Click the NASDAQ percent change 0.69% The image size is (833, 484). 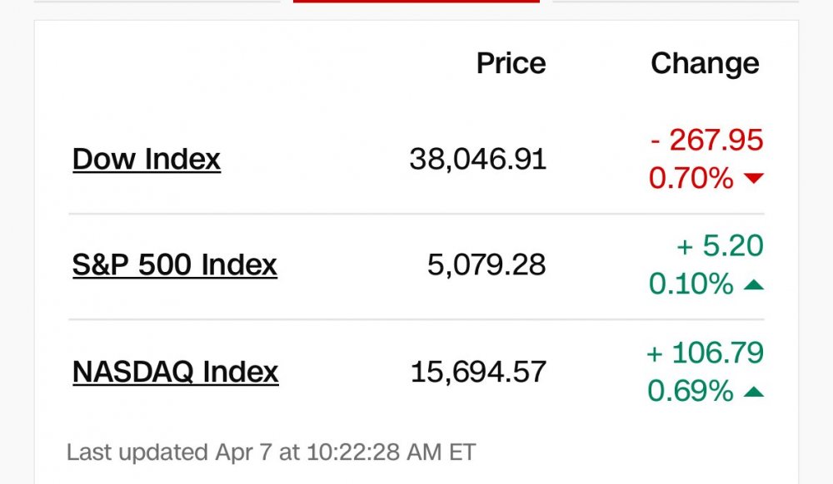pyautogui.click(x=690, y=391)
